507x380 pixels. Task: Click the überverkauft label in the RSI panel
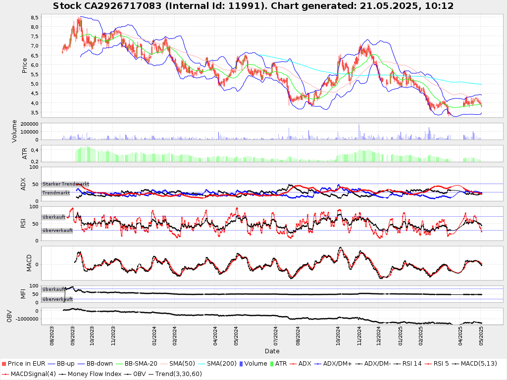point(57,231)
